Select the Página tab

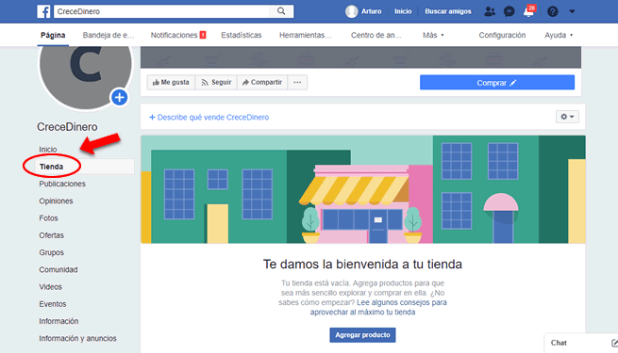click(x=53, y=35)
